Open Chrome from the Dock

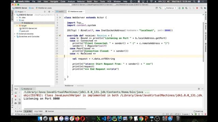(x=141, y=119)
